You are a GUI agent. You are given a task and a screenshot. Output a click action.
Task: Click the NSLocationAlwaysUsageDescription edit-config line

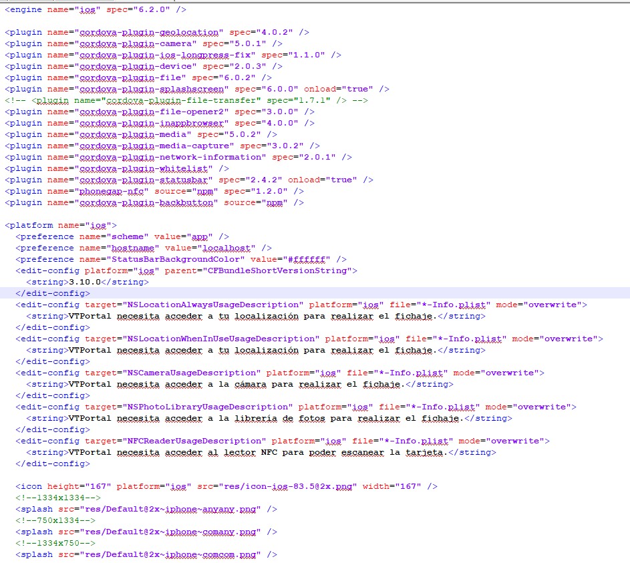[301, 305]
